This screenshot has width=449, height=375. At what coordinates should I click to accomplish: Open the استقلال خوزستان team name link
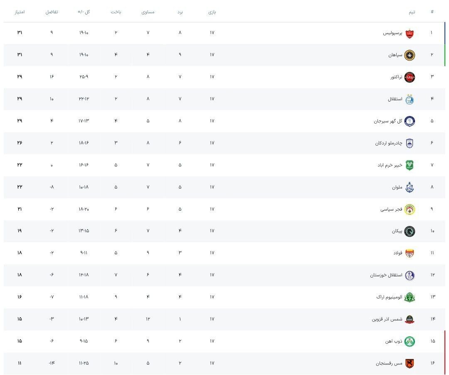coord(386,275)
